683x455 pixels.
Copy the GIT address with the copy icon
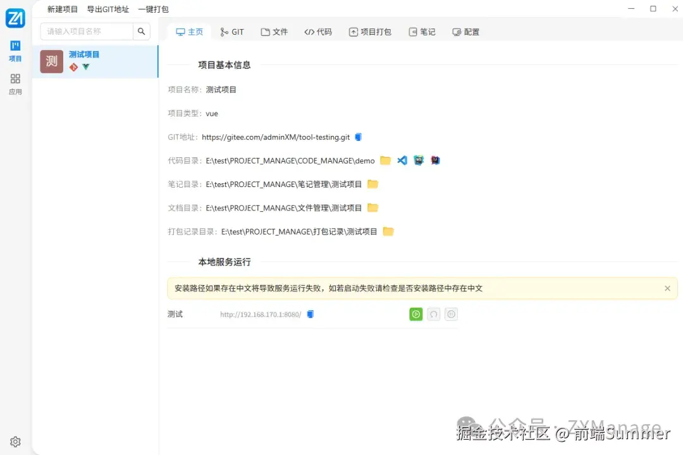[358, 136]
